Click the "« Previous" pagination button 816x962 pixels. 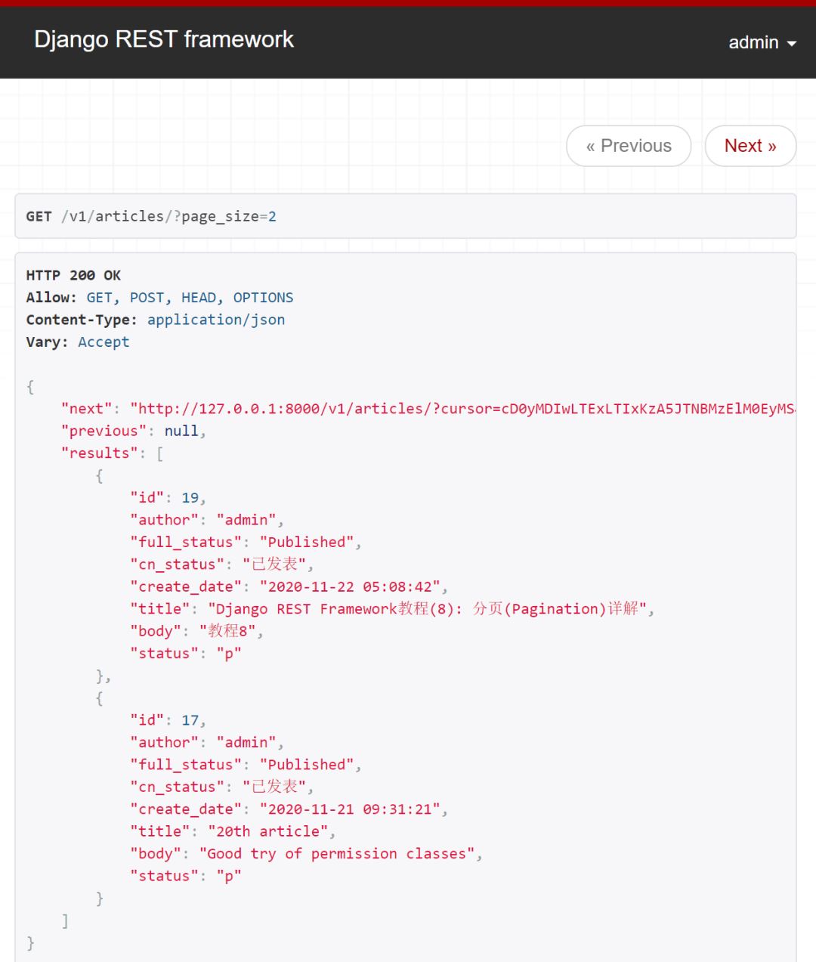[628, 145]
